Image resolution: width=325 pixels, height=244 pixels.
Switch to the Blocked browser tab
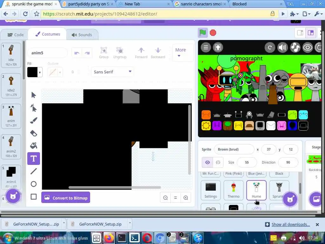click(257, 4)
